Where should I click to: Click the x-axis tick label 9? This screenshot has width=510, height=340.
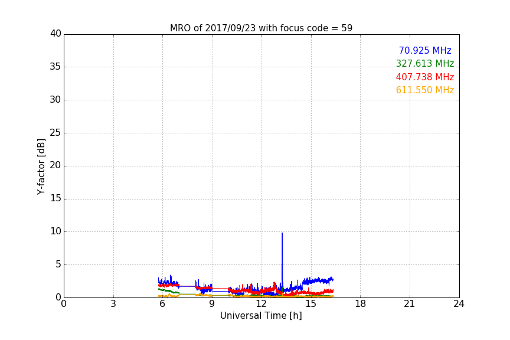(x=212, y=304)
